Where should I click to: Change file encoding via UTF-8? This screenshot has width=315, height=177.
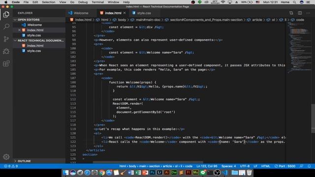pos(245,166)
